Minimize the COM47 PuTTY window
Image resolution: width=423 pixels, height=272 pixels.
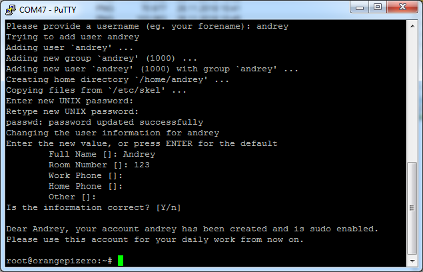360,7
